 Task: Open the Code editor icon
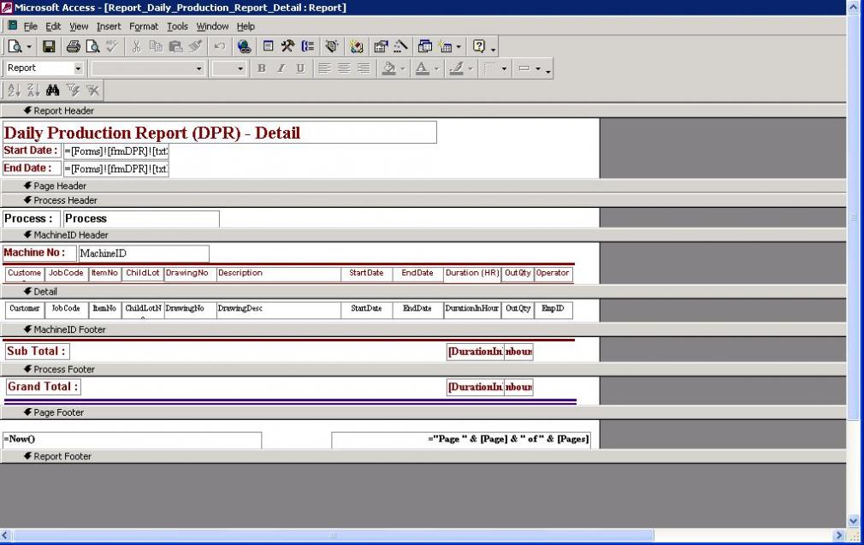[x=357, y=47]
